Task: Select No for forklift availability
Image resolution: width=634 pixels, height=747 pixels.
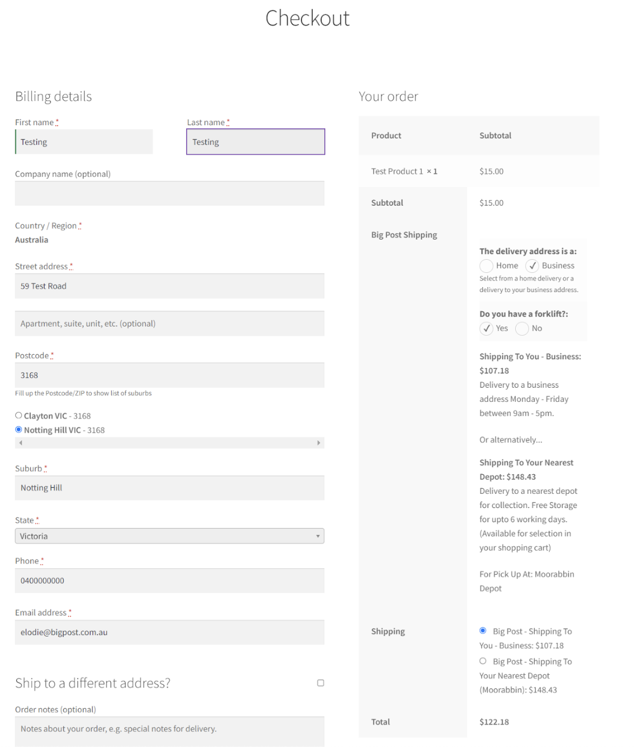Action: [x=522, y=329]
